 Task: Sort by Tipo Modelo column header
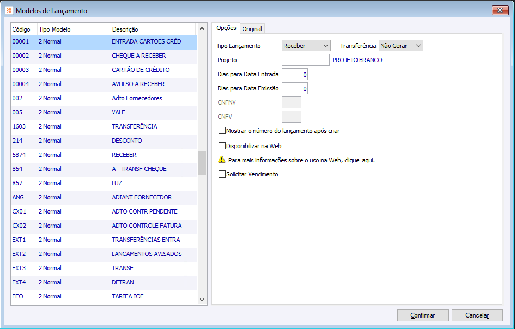coord(74,29)
